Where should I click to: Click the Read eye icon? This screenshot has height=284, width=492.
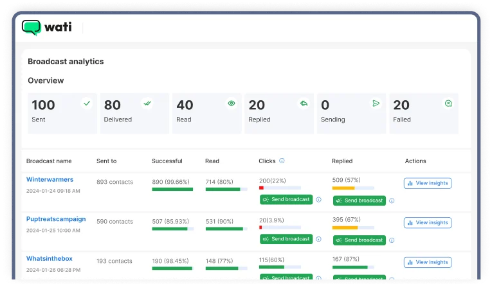tap(232, 103)
